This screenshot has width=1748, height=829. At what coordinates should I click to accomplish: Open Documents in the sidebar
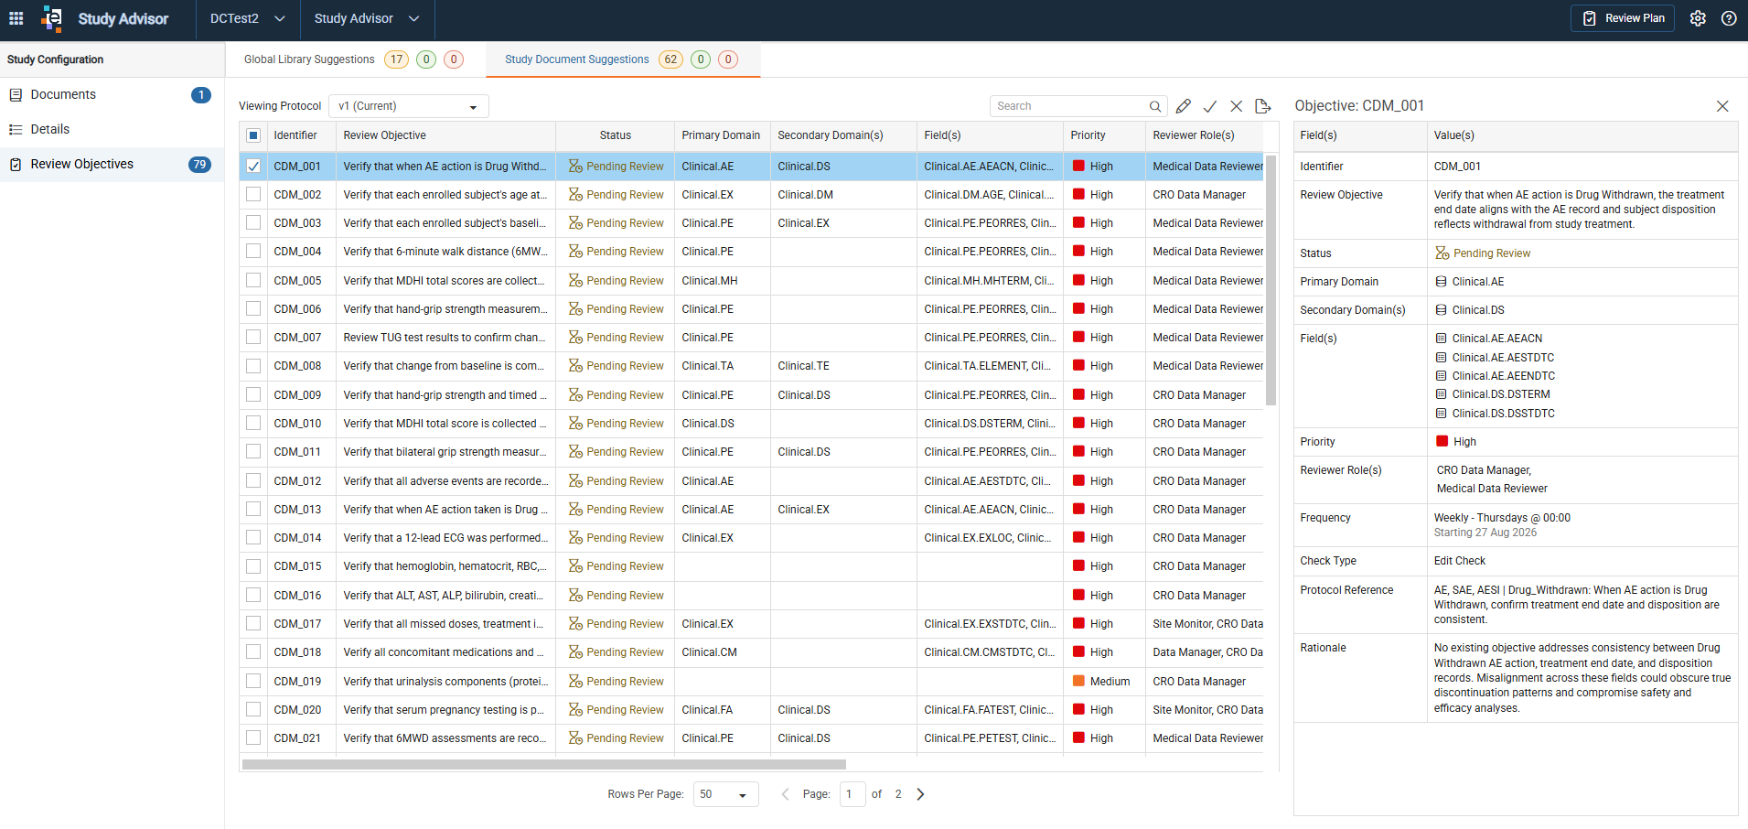[112, 95]
